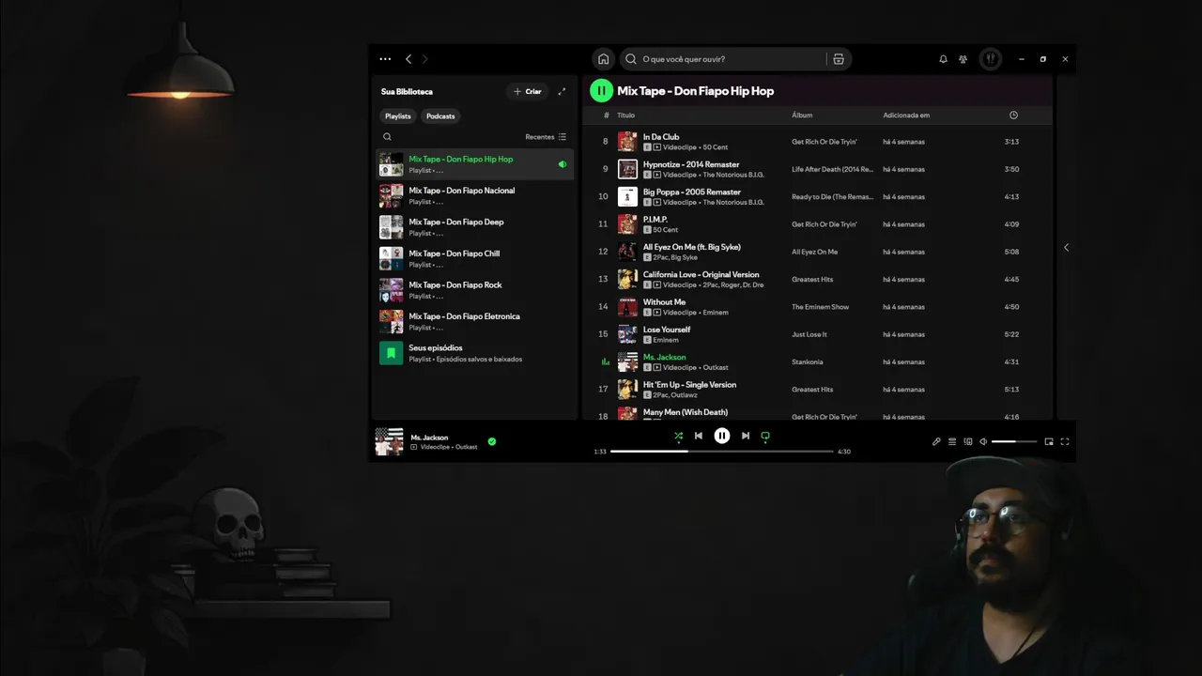Toggle shuffle mode

(x=678, y=436)
